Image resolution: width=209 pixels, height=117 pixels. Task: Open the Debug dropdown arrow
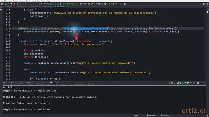(x=65, y=4)
